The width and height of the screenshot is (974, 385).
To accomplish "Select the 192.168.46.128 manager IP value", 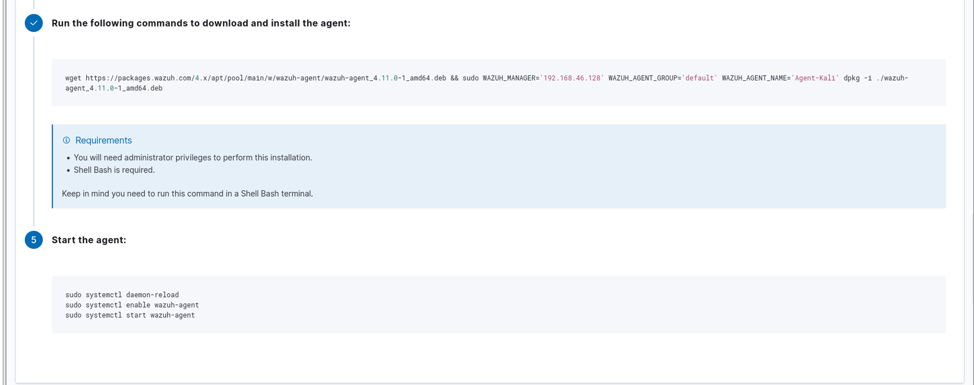I will point(571,78).
